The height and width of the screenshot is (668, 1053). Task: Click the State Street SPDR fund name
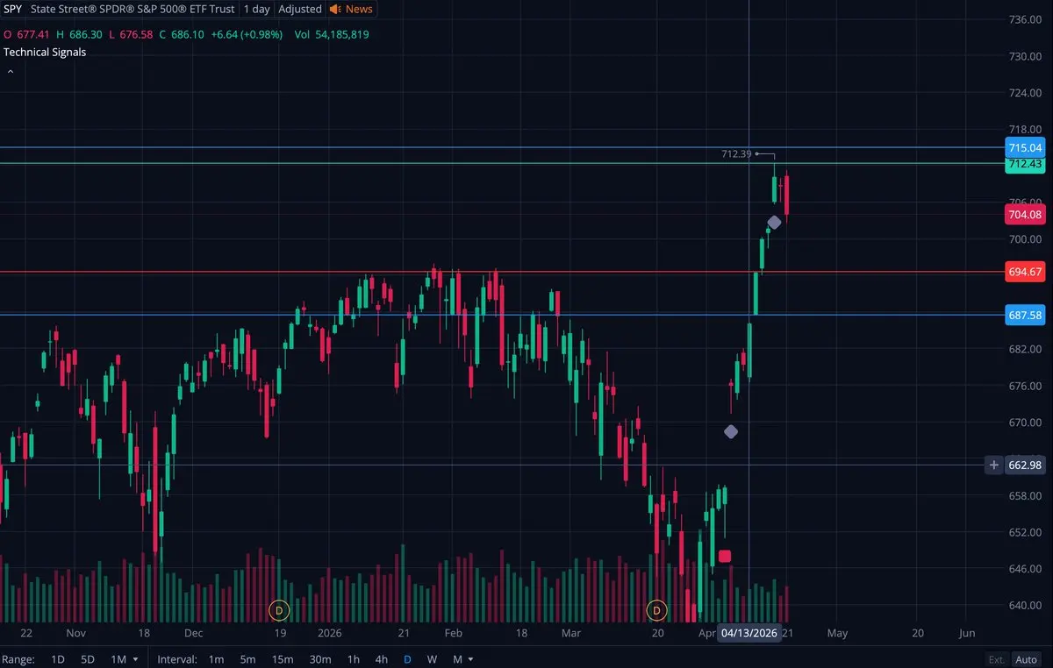[x=133, y=9]
